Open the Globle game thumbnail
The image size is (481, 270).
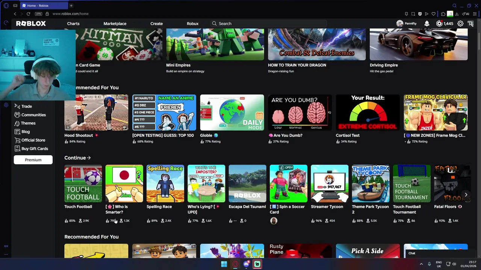232,112
